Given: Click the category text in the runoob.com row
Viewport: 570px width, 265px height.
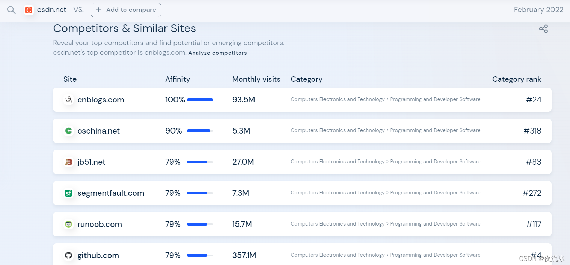Looking at the screenshot, I should [x=385, y=224].
